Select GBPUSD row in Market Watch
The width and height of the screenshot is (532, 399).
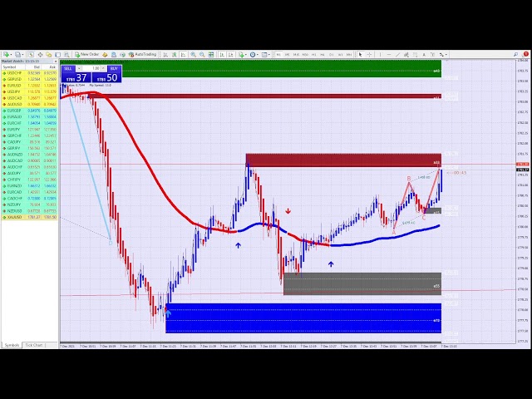[x=14, y=79]
